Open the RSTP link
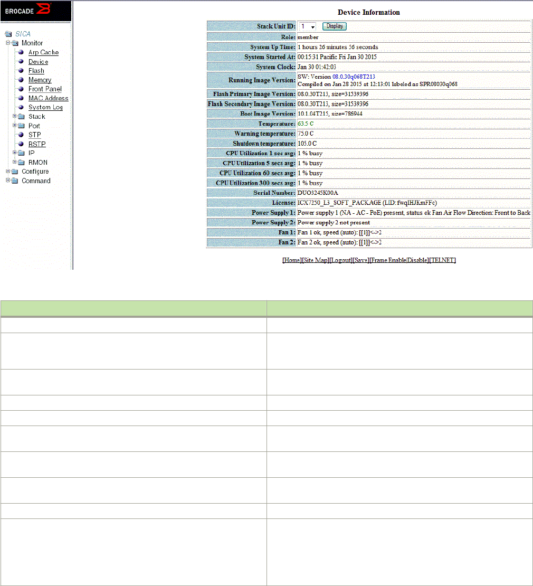Image resolution: width=533 pixels, height=586 pixels. (37, 144)
